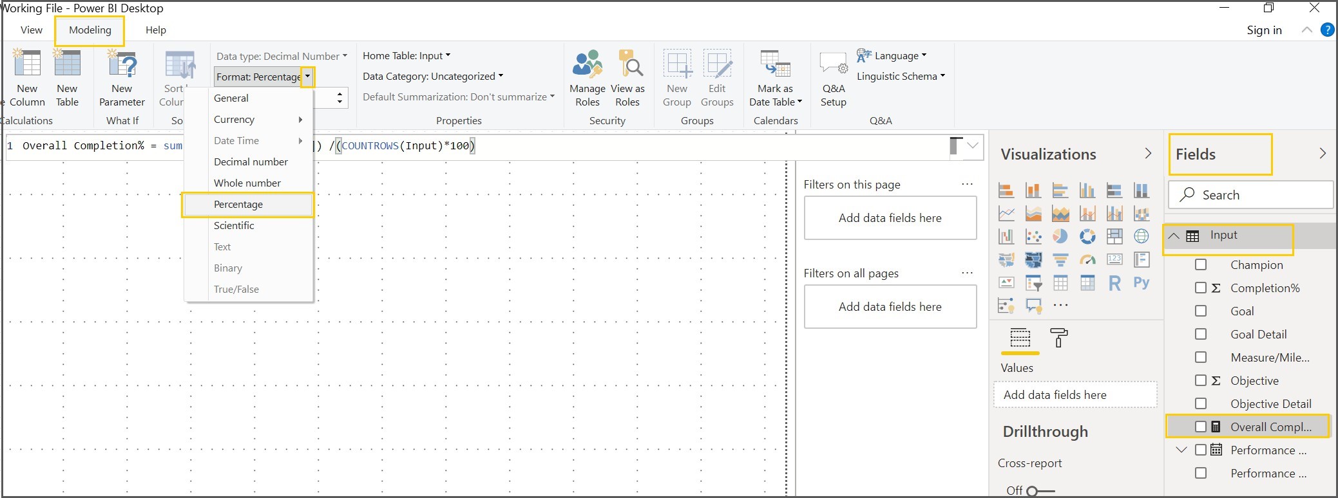Insert a Matrix visual
Screen dimensions: 1338x498
click(1087, 283)
